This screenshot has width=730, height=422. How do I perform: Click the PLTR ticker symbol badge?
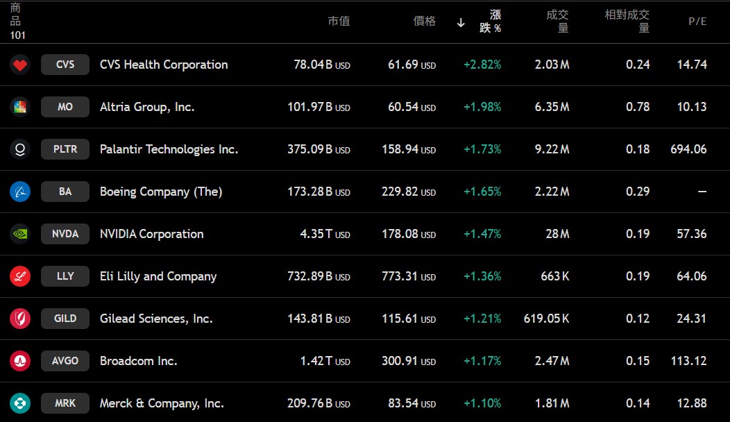(65, 149)
